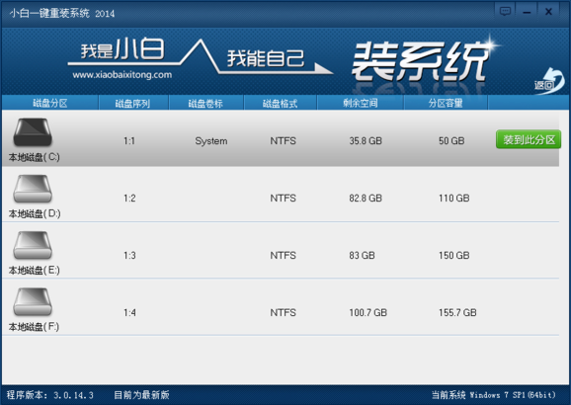
Task: Click the System volume label in C: row
Action: coord(211,141)
